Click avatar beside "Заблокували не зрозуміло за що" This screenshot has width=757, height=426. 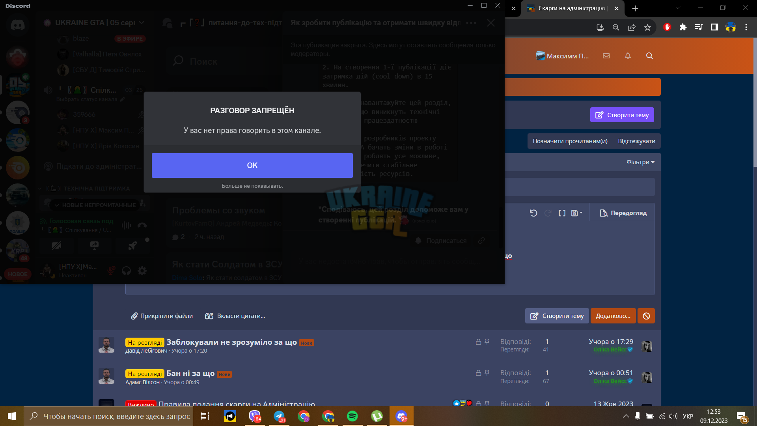(106, 345)
